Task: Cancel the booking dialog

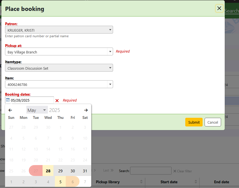Action: pos(213,122)
